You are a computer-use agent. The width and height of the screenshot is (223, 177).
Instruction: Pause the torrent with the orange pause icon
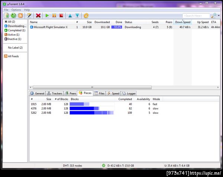(54, 15)
